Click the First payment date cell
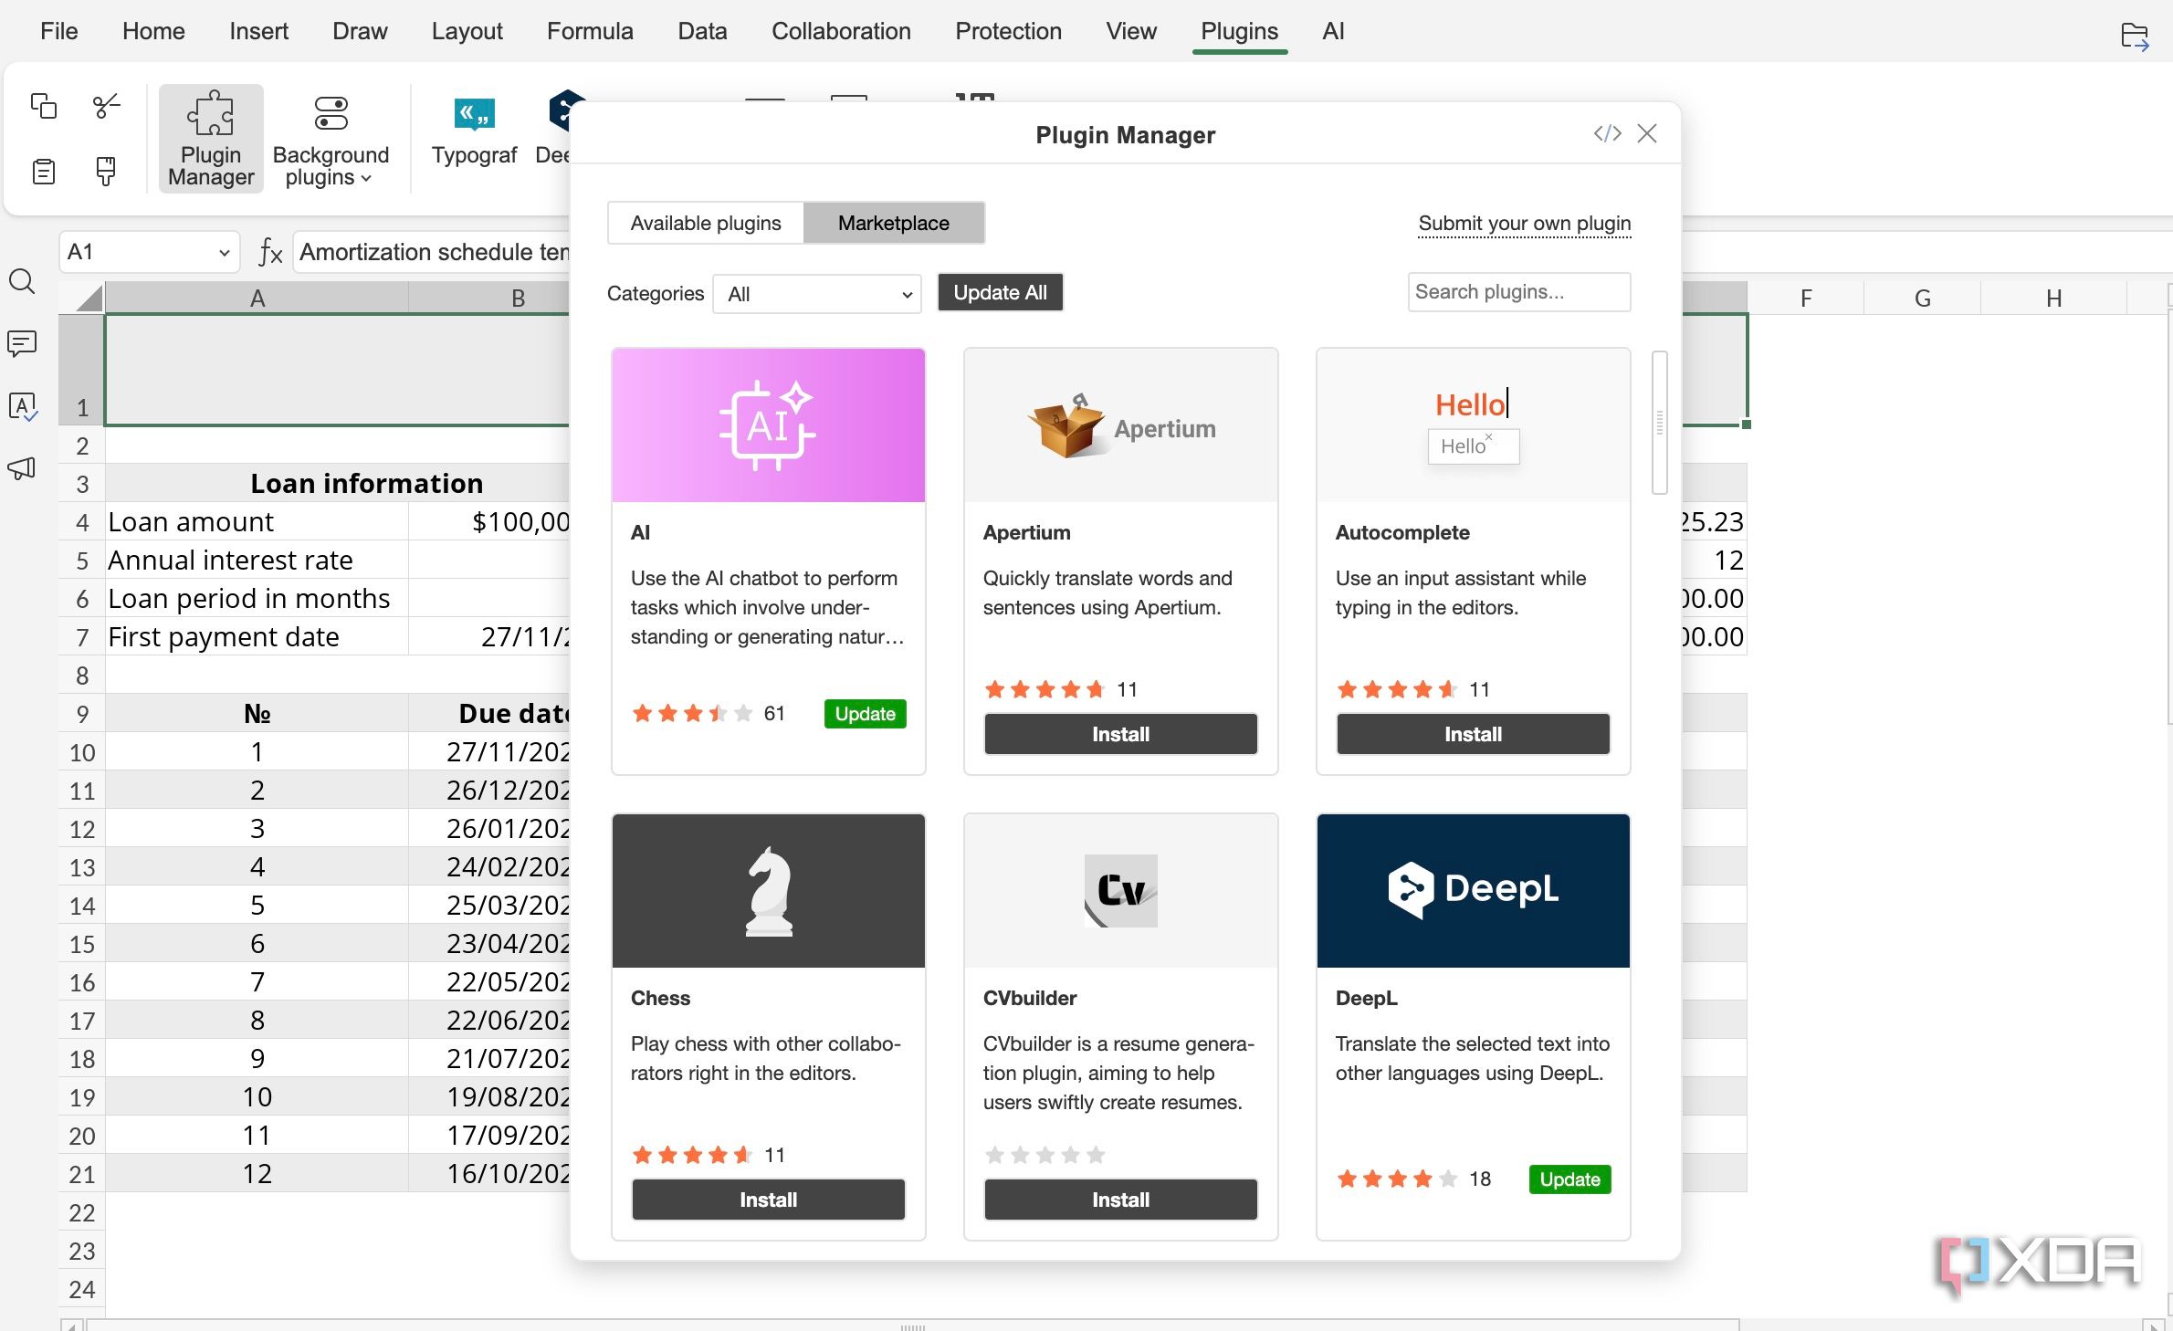2173x1331 pixels. tap(257, 636)
